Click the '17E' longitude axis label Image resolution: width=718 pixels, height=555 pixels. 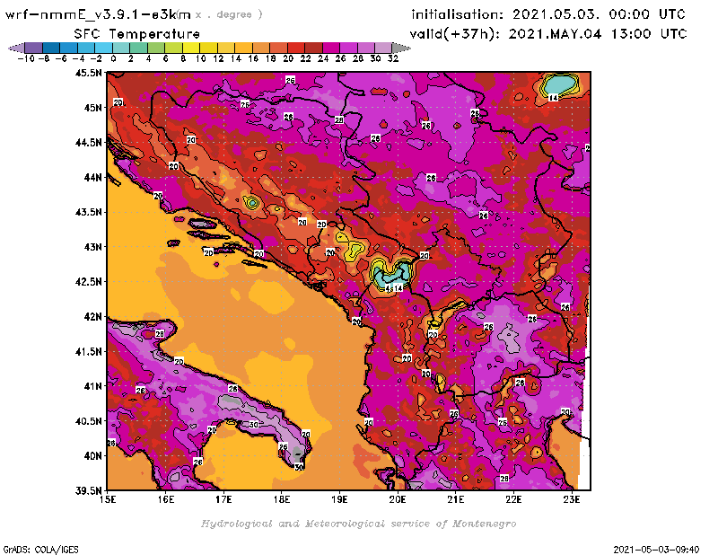(223, 499)
